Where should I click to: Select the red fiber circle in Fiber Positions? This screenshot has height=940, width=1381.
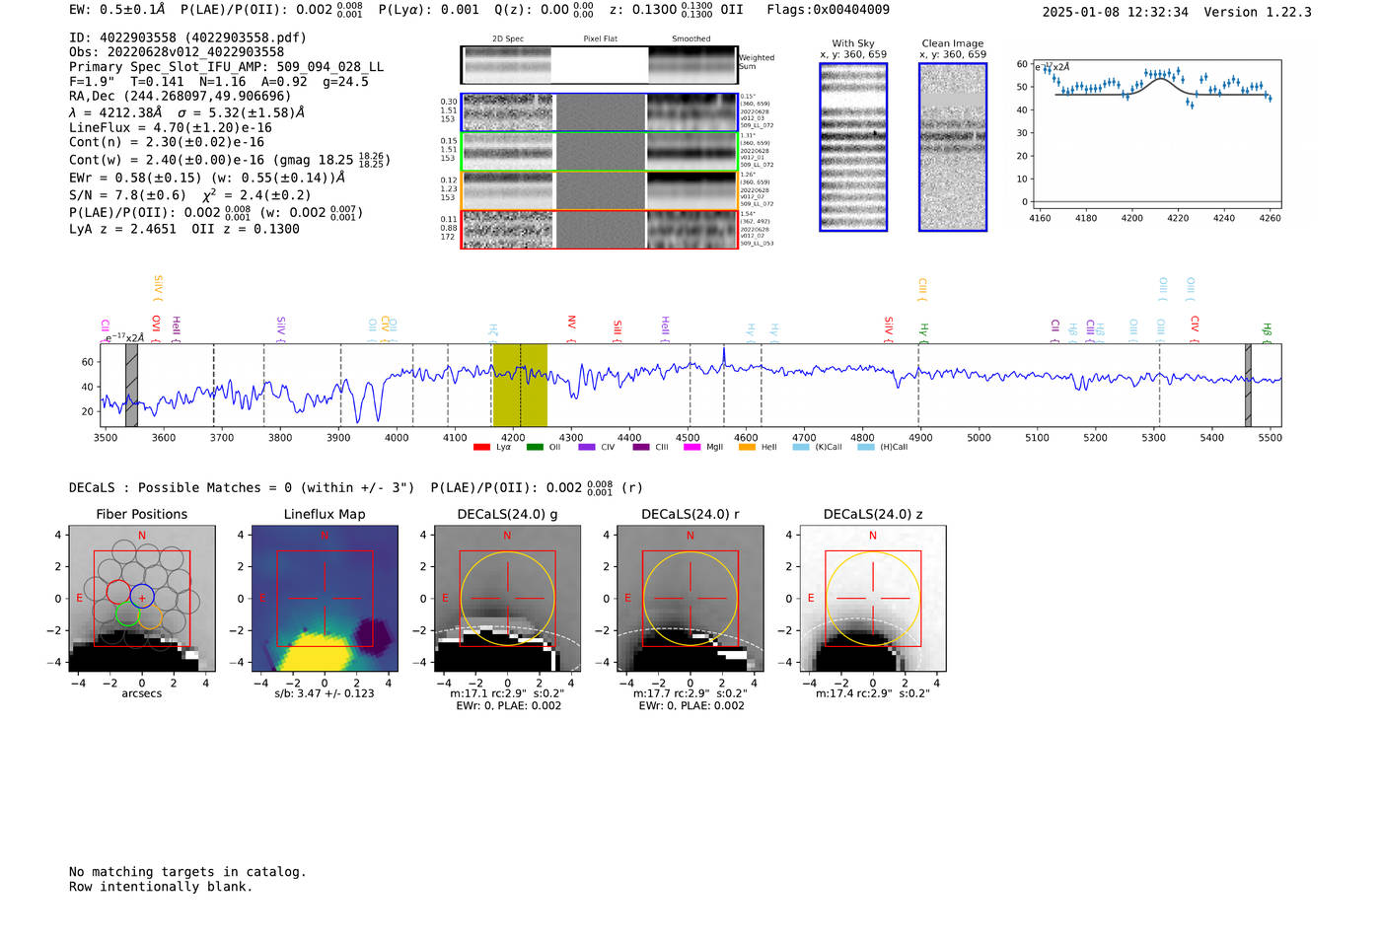[x=118, y=593]
